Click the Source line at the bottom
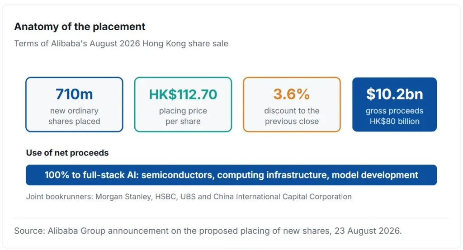 pos(208,231)
